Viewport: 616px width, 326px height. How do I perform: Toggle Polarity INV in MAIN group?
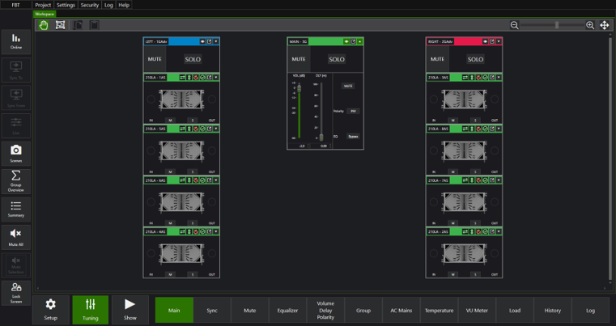tap(353, 111)
